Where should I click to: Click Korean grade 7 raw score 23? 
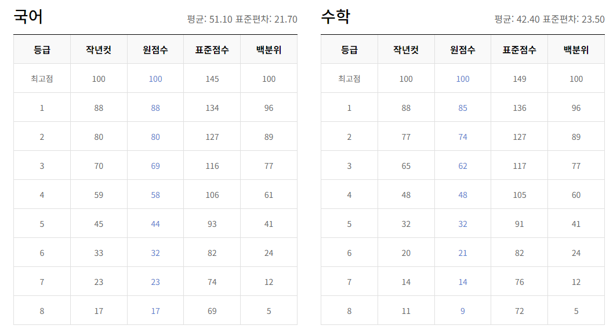[x=155, y=281]
